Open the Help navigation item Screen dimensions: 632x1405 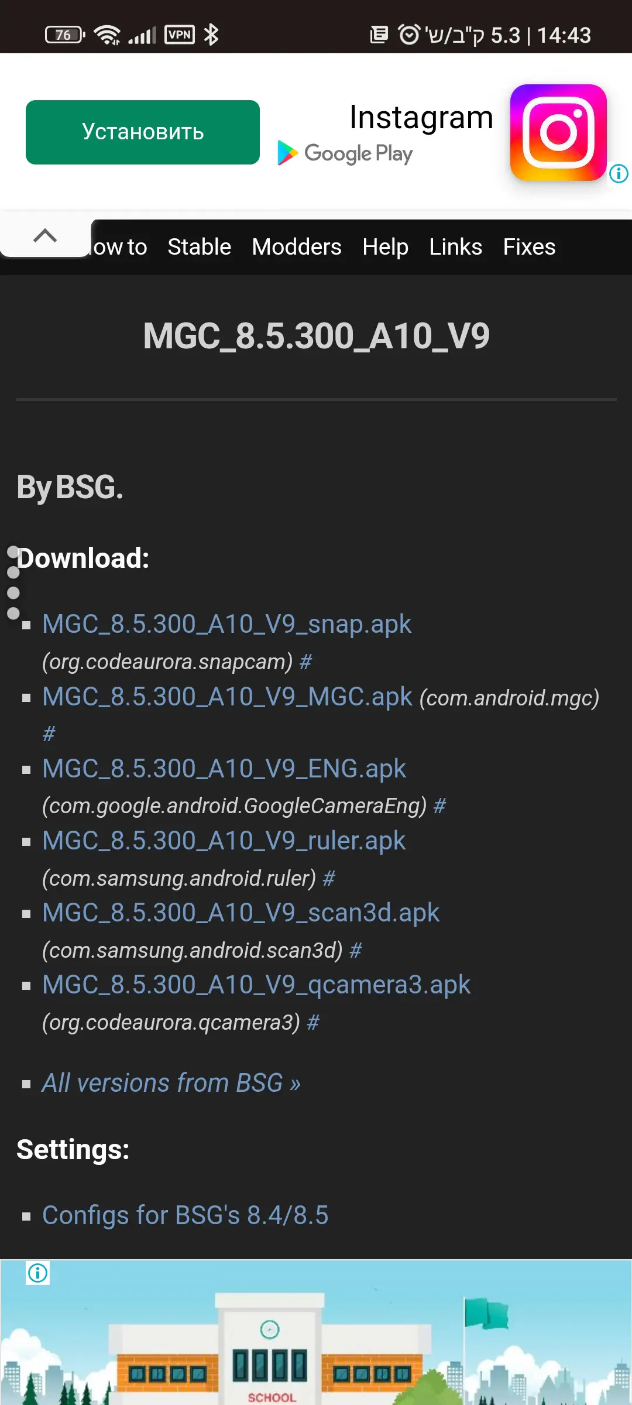click(x=385, y=247)
